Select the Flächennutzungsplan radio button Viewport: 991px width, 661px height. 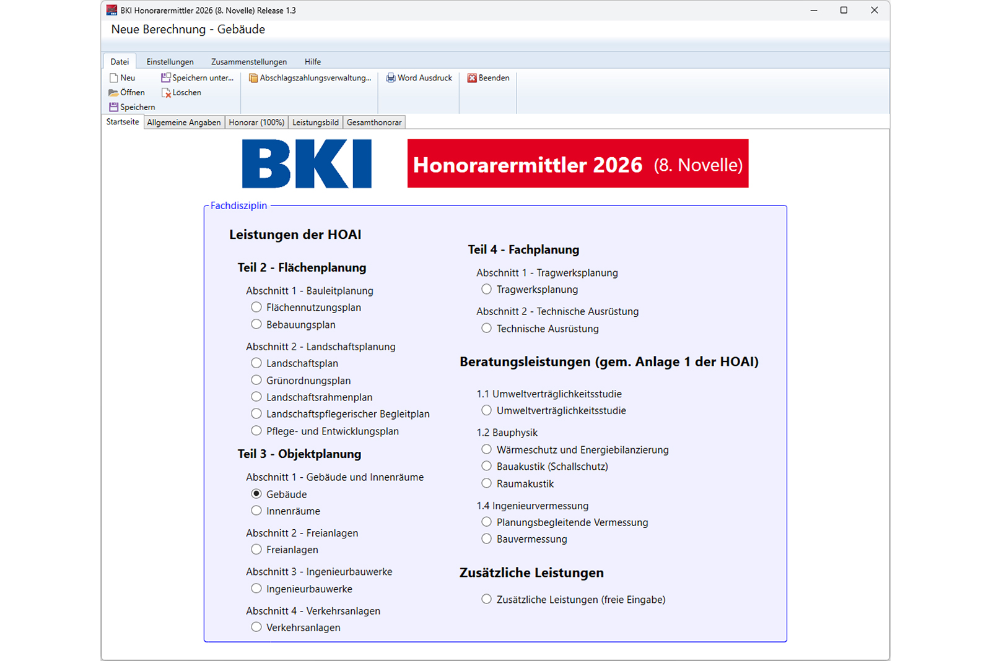point(256,307)
